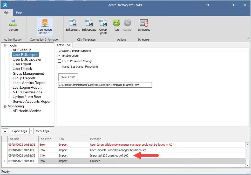The width and height of the screenshot is (251, 175).
Task: Sort logs by Tool column header
Action: (x=73, y=139)
